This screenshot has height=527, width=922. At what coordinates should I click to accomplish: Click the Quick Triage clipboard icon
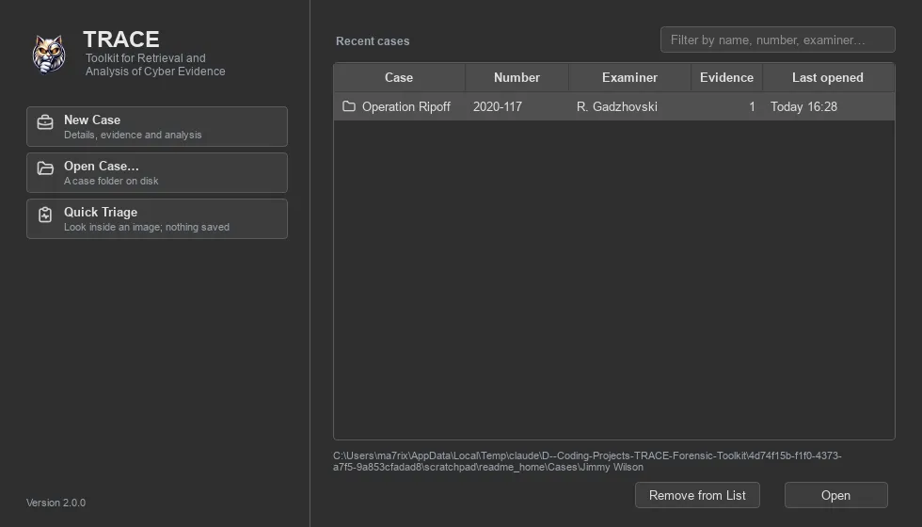[x=45, y=215]
